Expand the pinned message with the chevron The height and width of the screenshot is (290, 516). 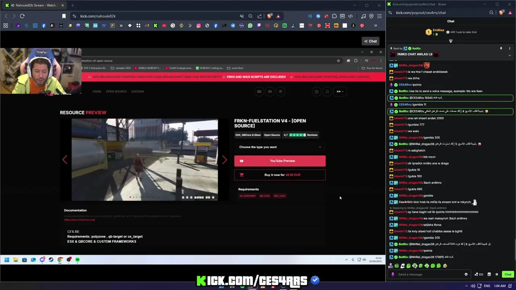pyautogui.click(x=510, y=55)
